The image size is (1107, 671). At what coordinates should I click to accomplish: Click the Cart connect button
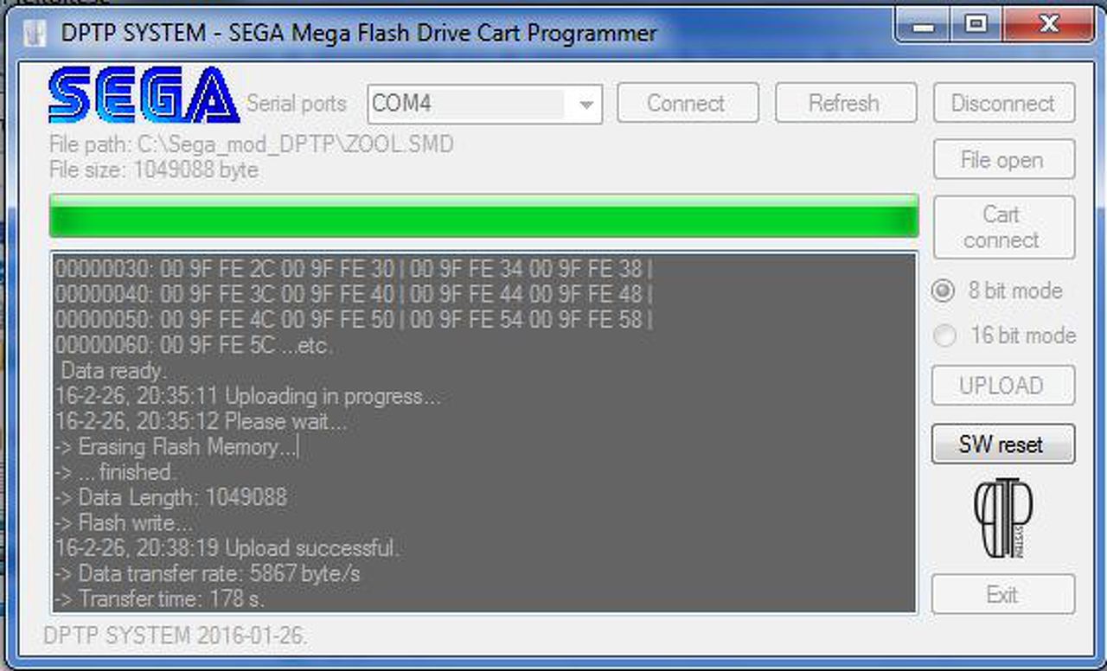[x=1004, y=227]
